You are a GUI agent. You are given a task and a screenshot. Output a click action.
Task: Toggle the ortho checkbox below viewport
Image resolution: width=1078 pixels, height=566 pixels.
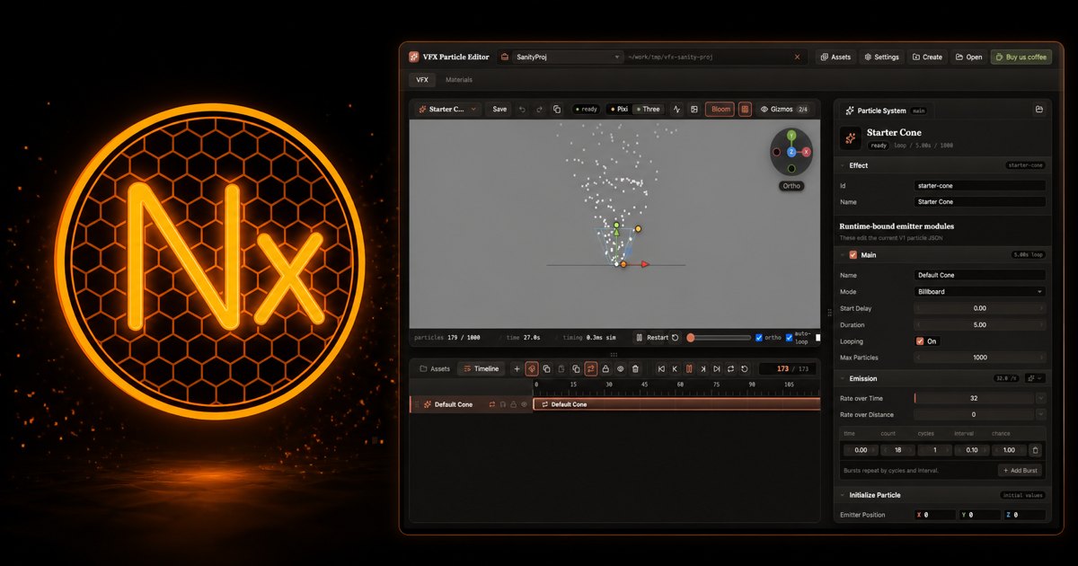(759, 338)
